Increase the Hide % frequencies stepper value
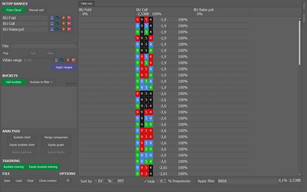The width and height of the screenshot is (307, 192). (x=165, y=180)
